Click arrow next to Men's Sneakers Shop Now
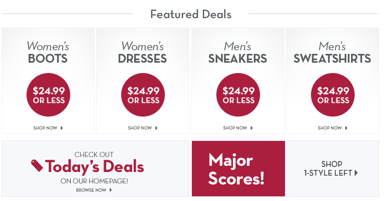This screenshot has width=389, height=201. (x=251, y=128)
